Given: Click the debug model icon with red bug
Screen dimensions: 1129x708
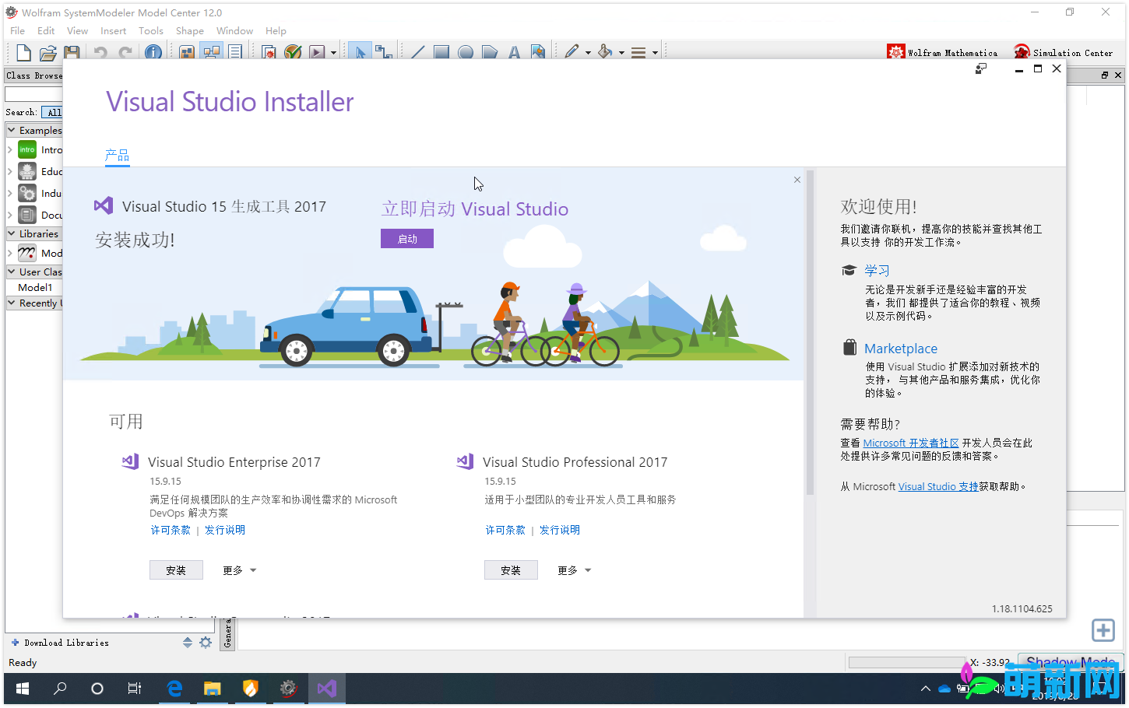Looking at the screenshot, I should pos(269,52).
